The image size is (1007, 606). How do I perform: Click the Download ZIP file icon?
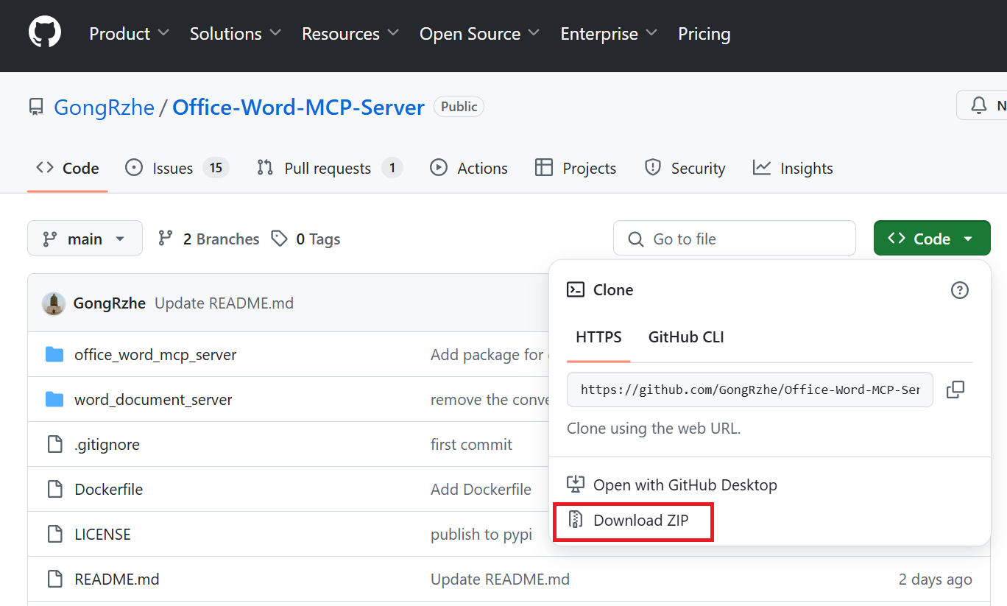coord(576,520)
